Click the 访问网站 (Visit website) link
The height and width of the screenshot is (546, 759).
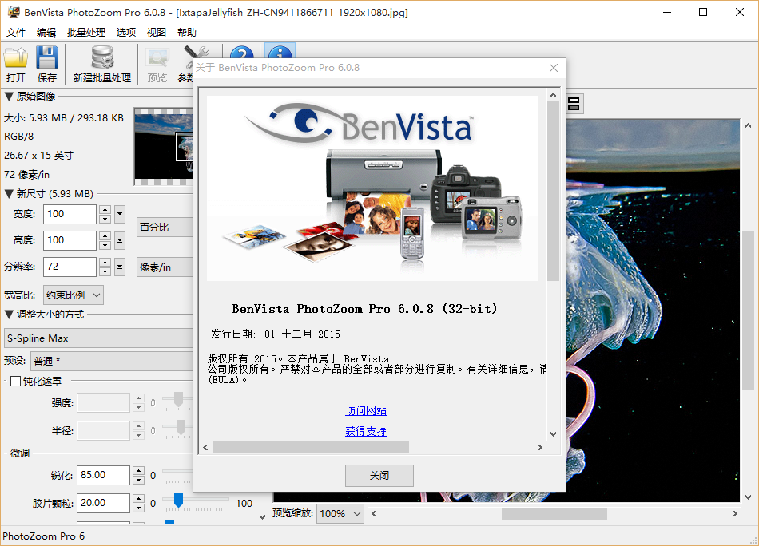366,410
